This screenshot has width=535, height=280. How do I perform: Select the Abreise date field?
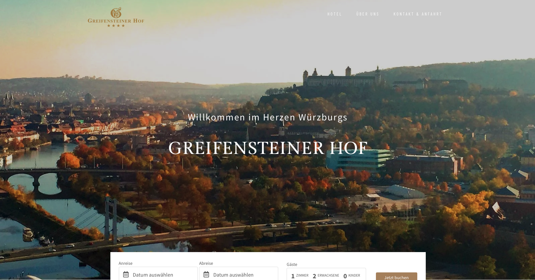pos(239,274)
